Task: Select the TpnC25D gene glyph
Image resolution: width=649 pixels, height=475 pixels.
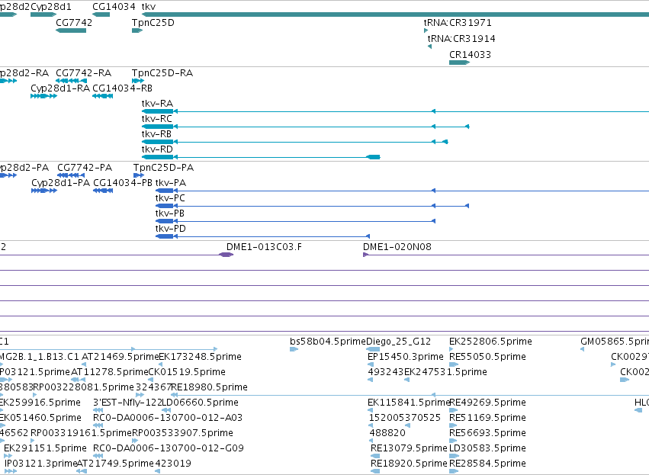Action: point(137,30)
